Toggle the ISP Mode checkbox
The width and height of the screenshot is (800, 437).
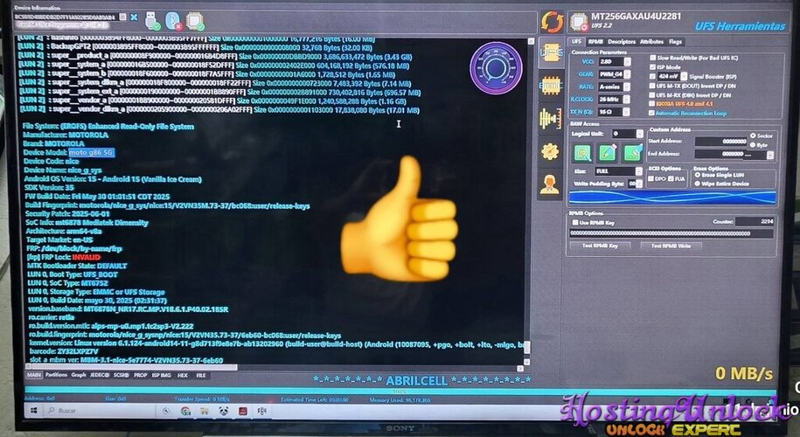click(652, 66)
